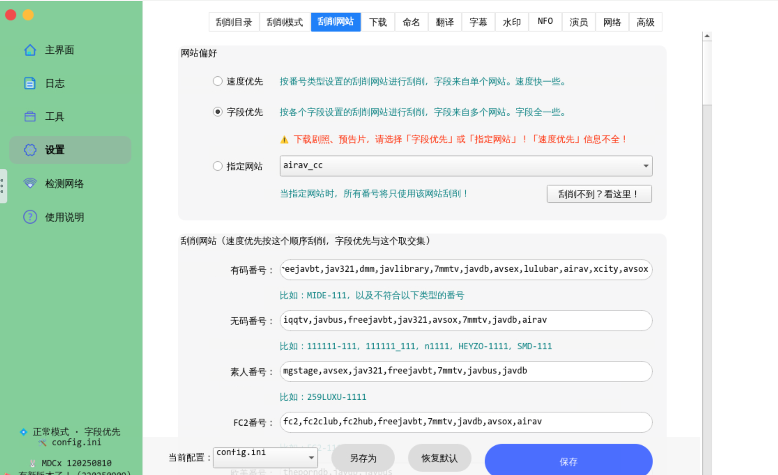This screenshot has width=778, height=475.
Task: Click the 速度优先 description text
Action: [x=423, y=82]
